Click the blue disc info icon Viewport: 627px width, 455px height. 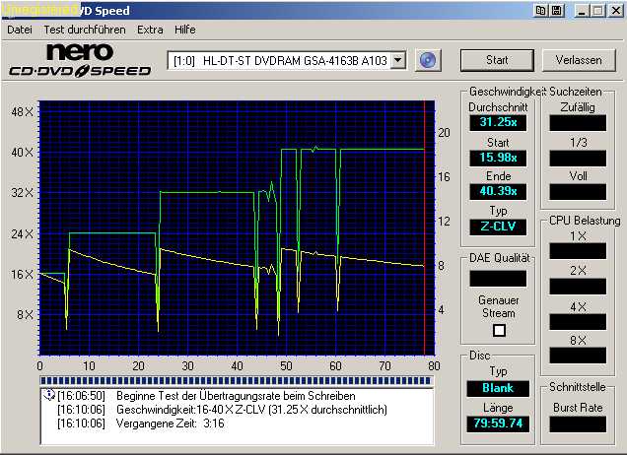point(428,60)
